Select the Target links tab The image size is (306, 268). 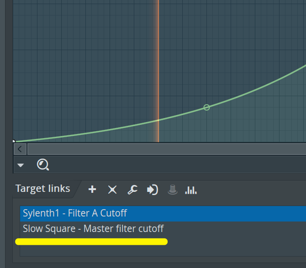pos(43,189)
